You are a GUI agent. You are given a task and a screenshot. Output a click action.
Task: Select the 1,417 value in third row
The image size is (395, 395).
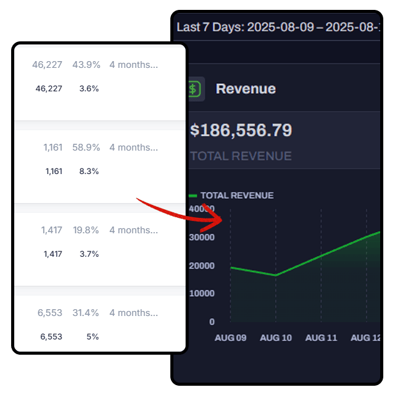[52, 230]
